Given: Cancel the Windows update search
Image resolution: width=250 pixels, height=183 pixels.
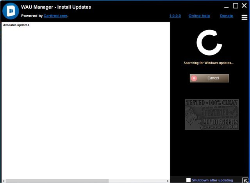Looking at the screenshot, I should (x=209, y=78).
